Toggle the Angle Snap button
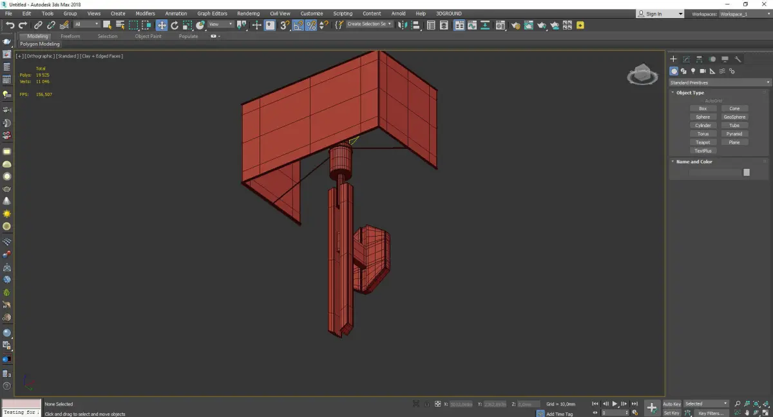This screenshot has width=773, height=417. (x=298, y=25)
